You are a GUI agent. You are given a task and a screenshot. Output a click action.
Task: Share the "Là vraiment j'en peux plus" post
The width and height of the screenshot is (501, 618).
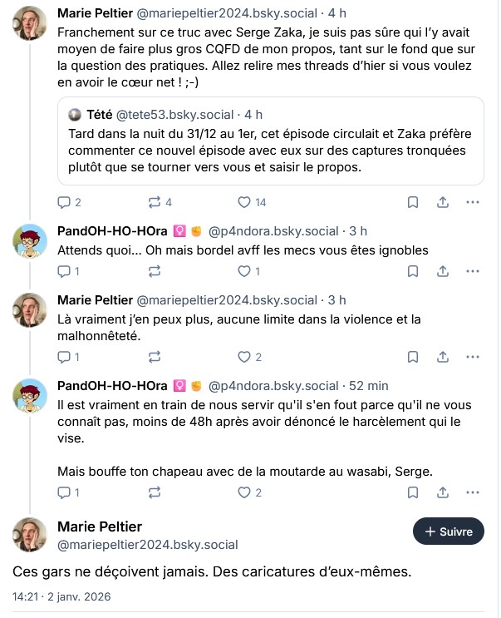pyautogui.click(x=443, y=357)
